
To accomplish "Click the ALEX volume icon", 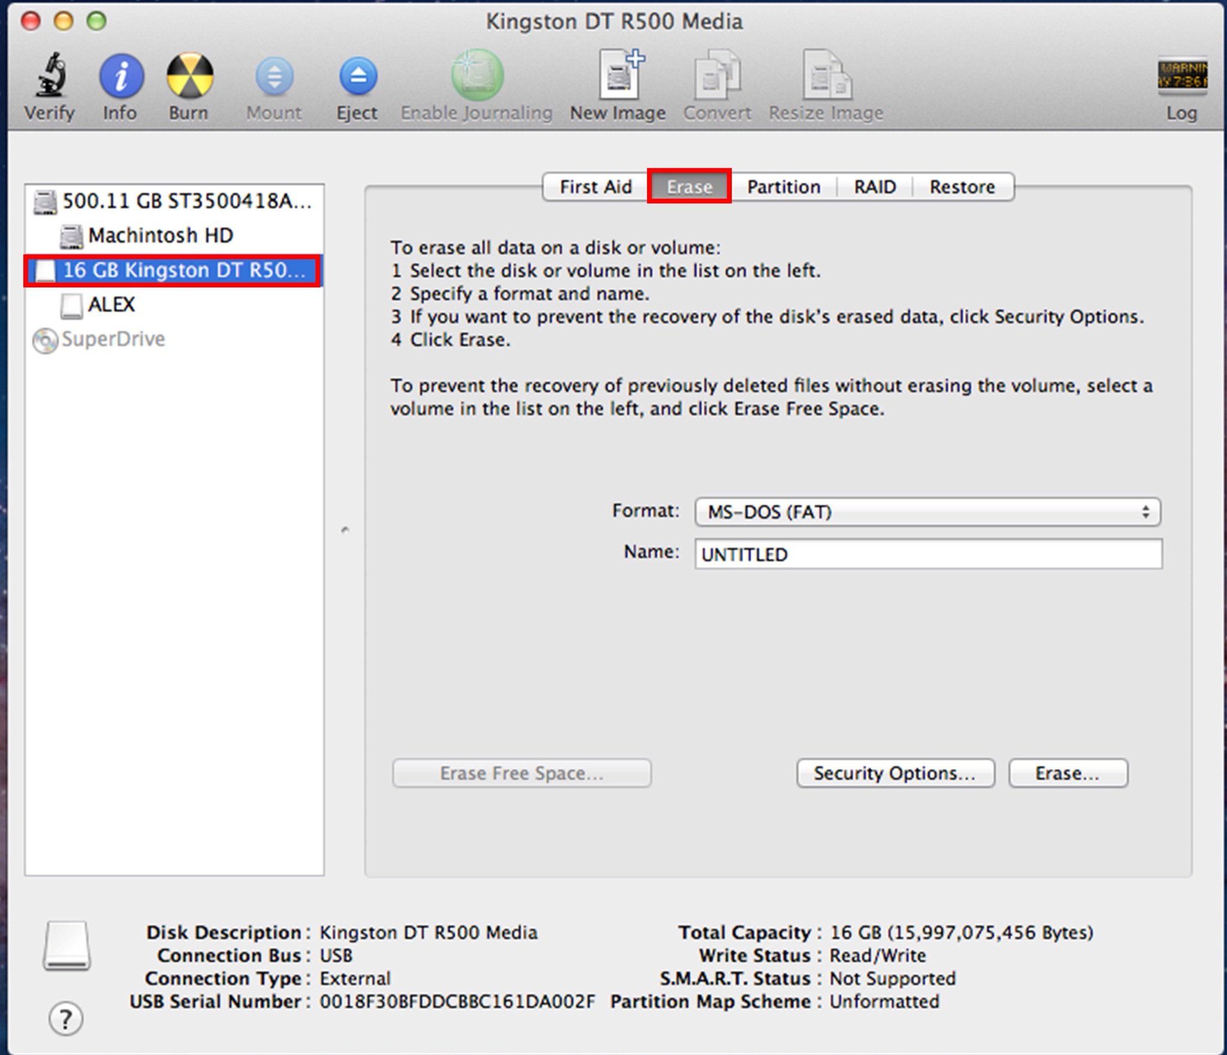I will coord(71,305).
